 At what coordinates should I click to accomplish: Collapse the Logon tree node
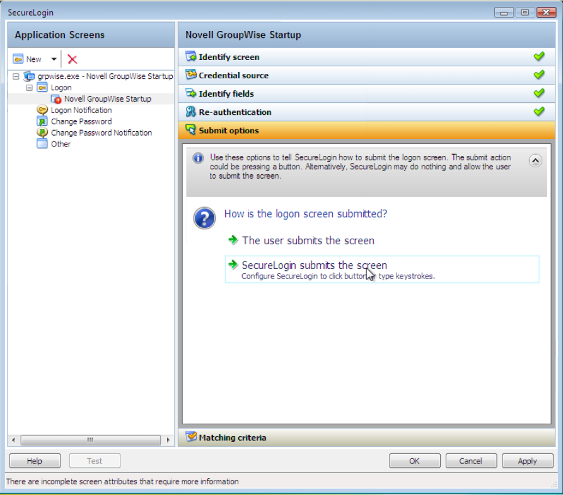pos(30,87)
